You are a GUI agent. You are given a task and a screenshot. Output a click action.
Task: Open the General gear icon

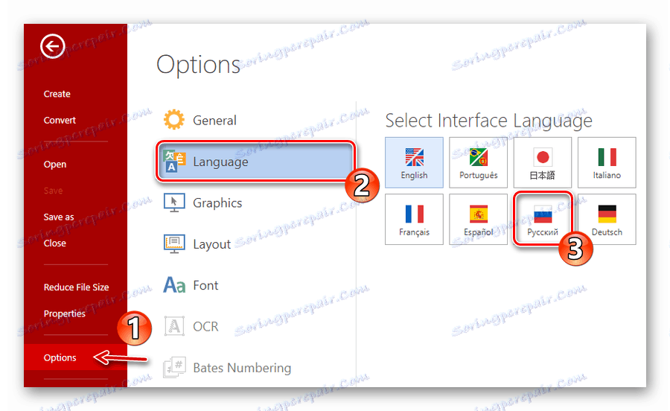174,120
